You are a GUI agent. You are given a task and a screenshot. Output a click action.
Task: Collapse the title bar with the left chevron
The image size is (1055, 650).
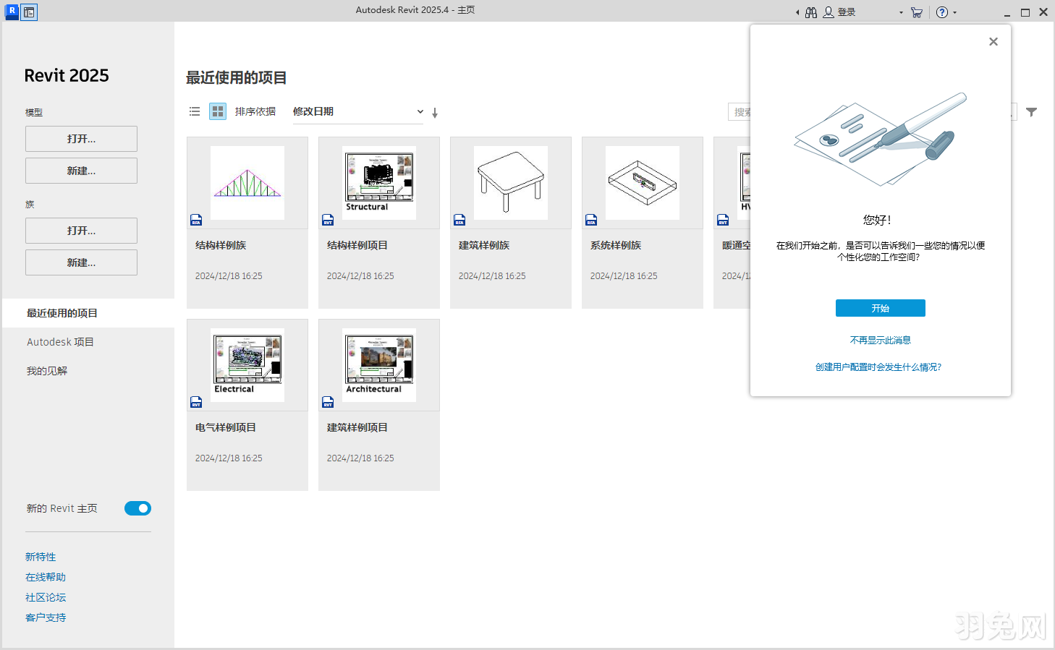(797, 12)
